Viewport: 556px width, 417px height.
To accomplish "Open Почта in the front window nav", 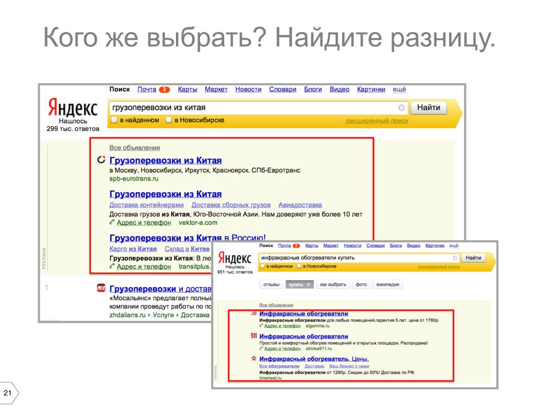I will pos(285,245).
